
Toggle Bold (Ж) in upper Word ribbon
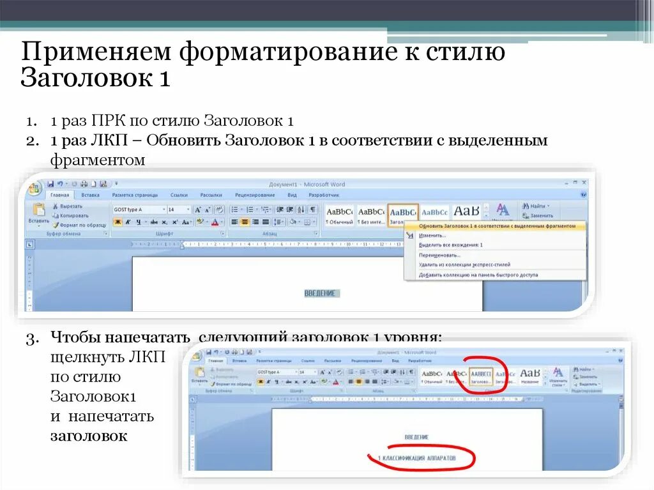coord(118,222)
